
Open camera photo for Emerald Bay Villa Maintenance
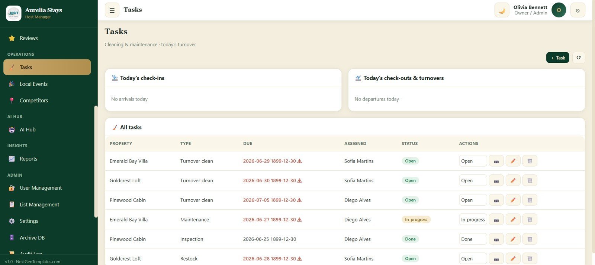(496, 220)
